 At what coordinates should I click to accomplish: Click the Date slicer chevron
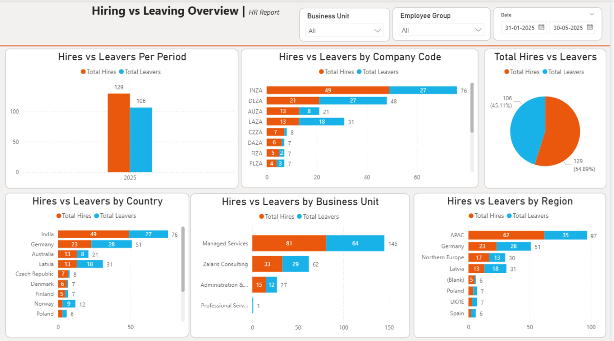point(592,15)
